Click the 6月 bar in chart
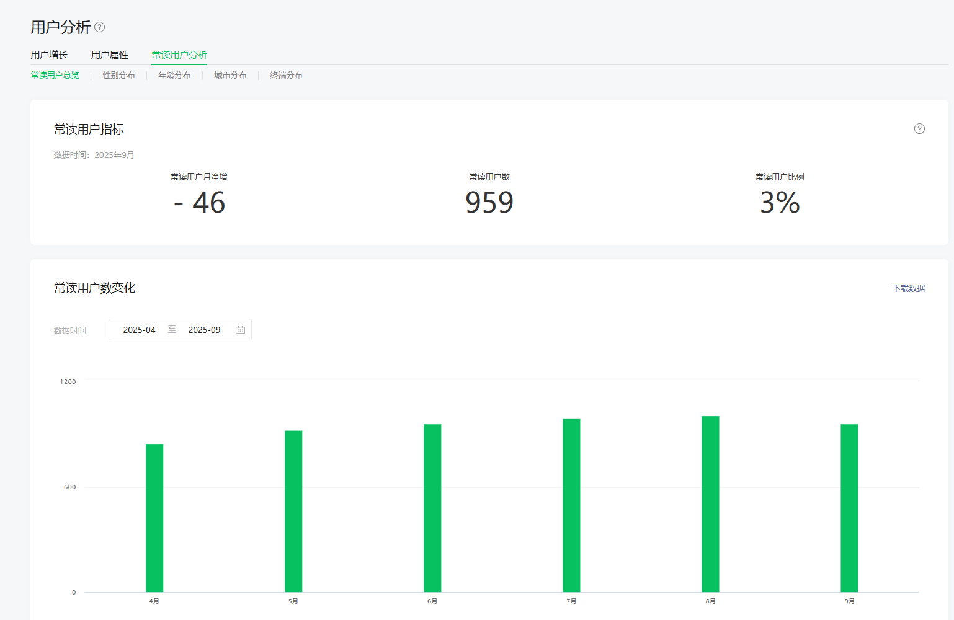Image resolution: width=954 pixels, height=620 pixels. [x=432, y=508]
